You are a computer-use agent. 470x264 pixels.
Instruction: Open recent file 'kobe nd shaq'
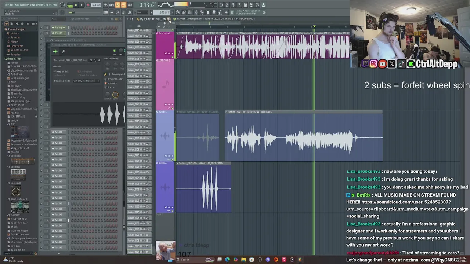[17, 98]
